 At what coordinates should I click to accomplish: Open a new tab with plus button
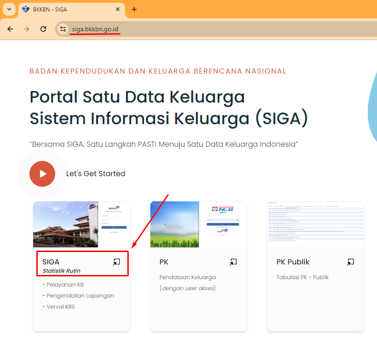coord(134,9)
